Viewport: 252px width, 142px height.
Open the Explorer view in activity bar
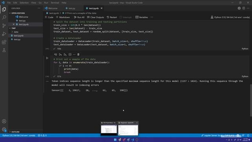[4, 9]
